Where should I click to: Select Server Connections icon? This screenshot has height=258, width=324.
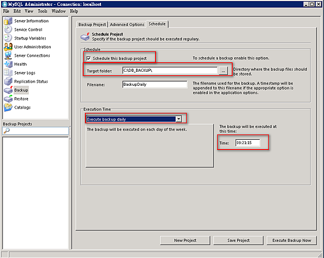(8, 56)
